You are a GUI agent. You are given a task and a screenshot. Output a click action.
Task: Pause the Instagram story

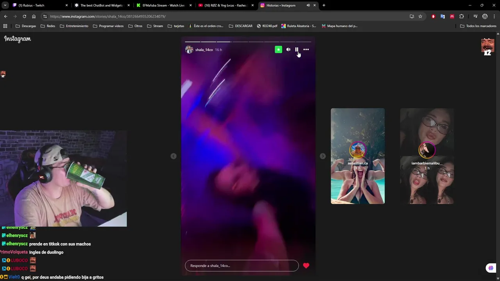[x=296, y=50]
